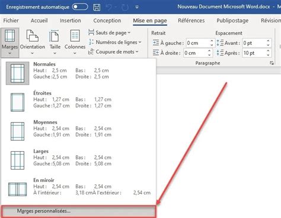Click the Normales margins thumbnail icon

pos(17,73)
